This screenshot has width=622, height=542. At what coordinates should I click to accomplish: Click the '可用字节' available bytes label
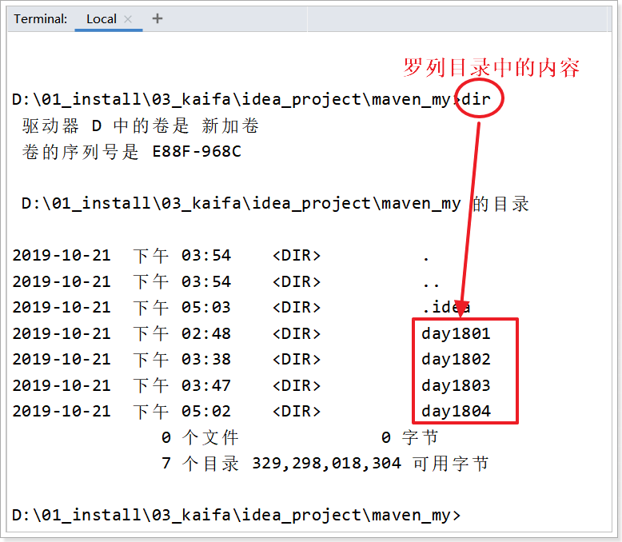tap(450, 464)
